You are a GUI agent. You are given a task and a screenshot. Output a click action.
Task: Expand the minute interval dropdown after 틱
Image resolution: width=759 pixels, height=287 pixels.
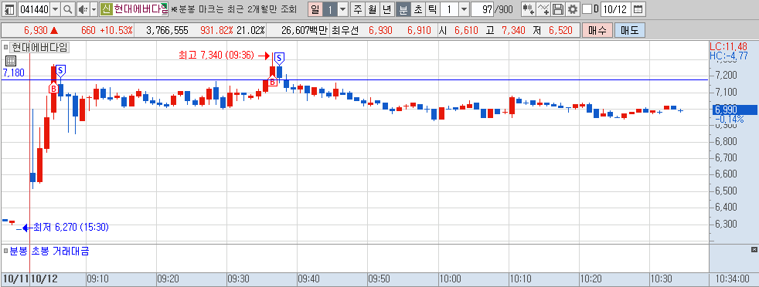463,8
